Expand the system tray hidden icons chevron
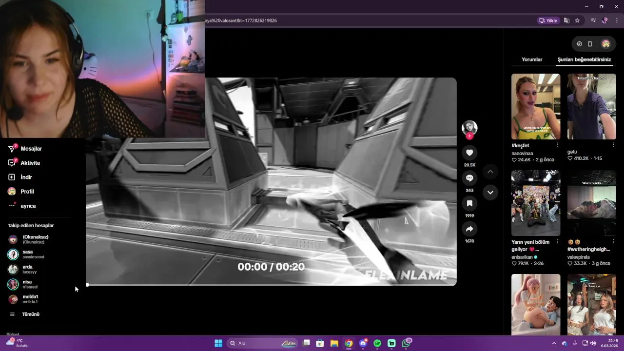Image resolution: width=624 pixels, height=351 pixels. [x=554, y=343]
